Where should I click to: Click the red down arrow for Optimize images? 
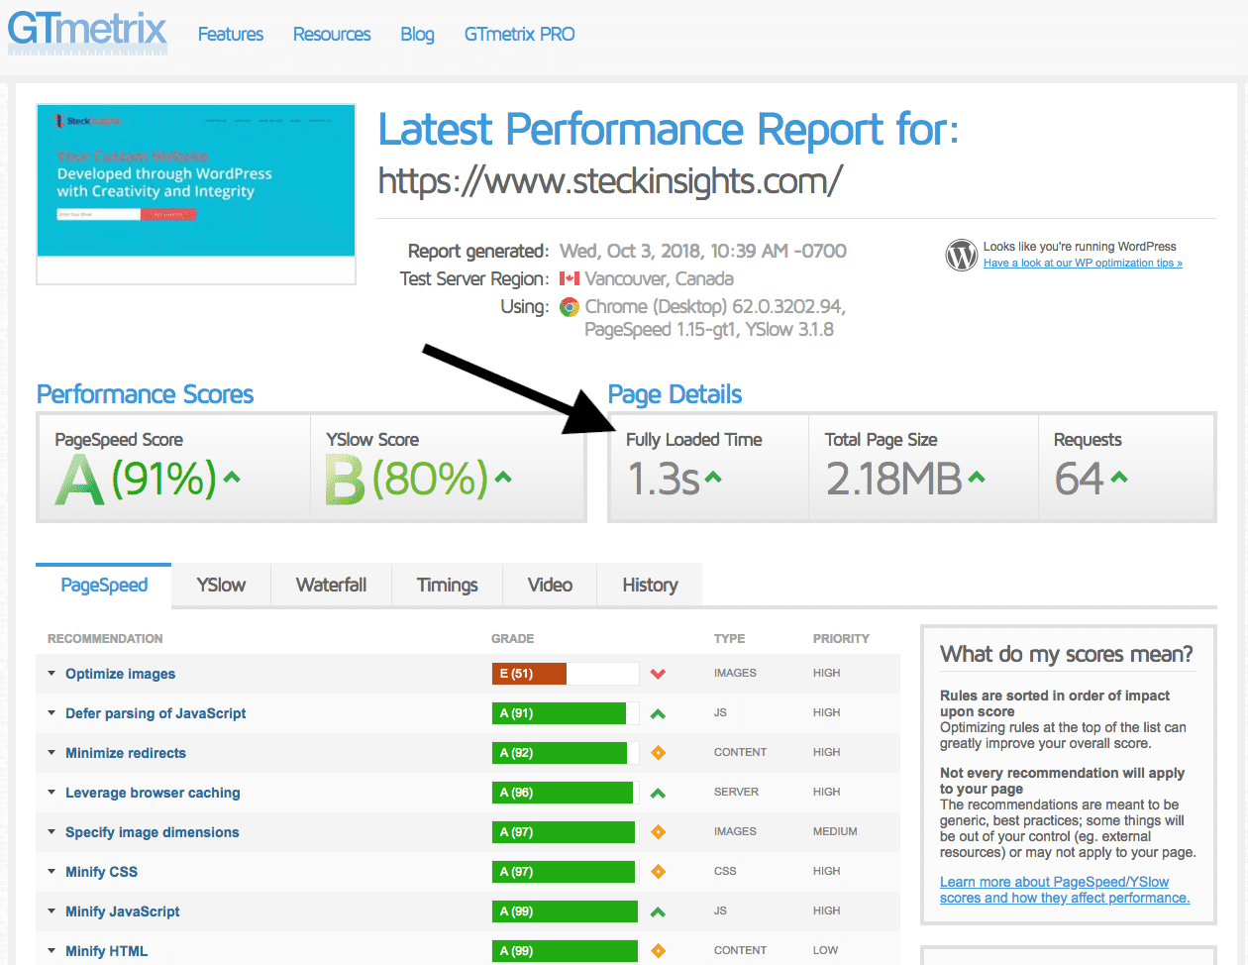pyautogui.click(x=658, y=674)
